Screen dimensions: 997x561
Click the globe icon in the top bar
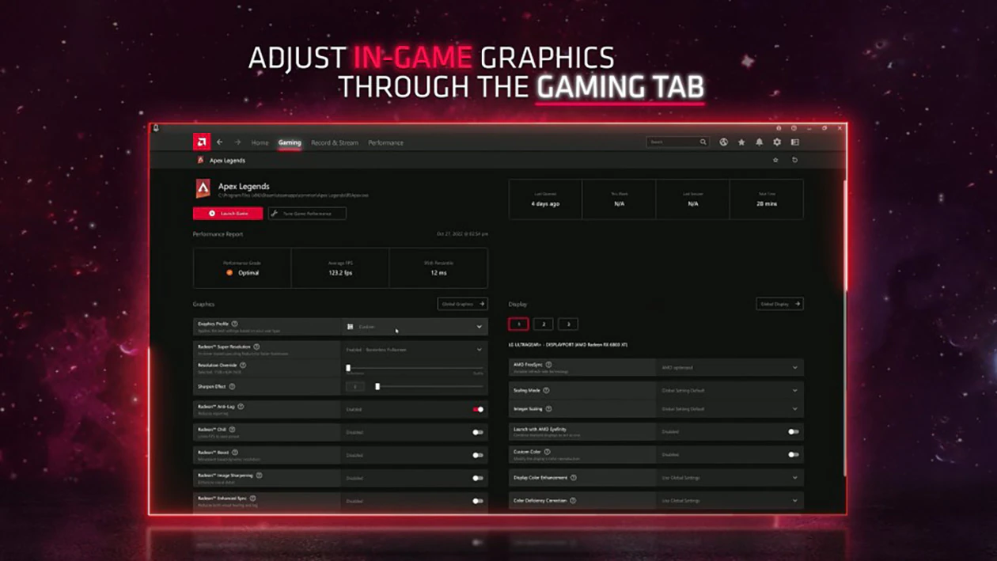point(724,142)
